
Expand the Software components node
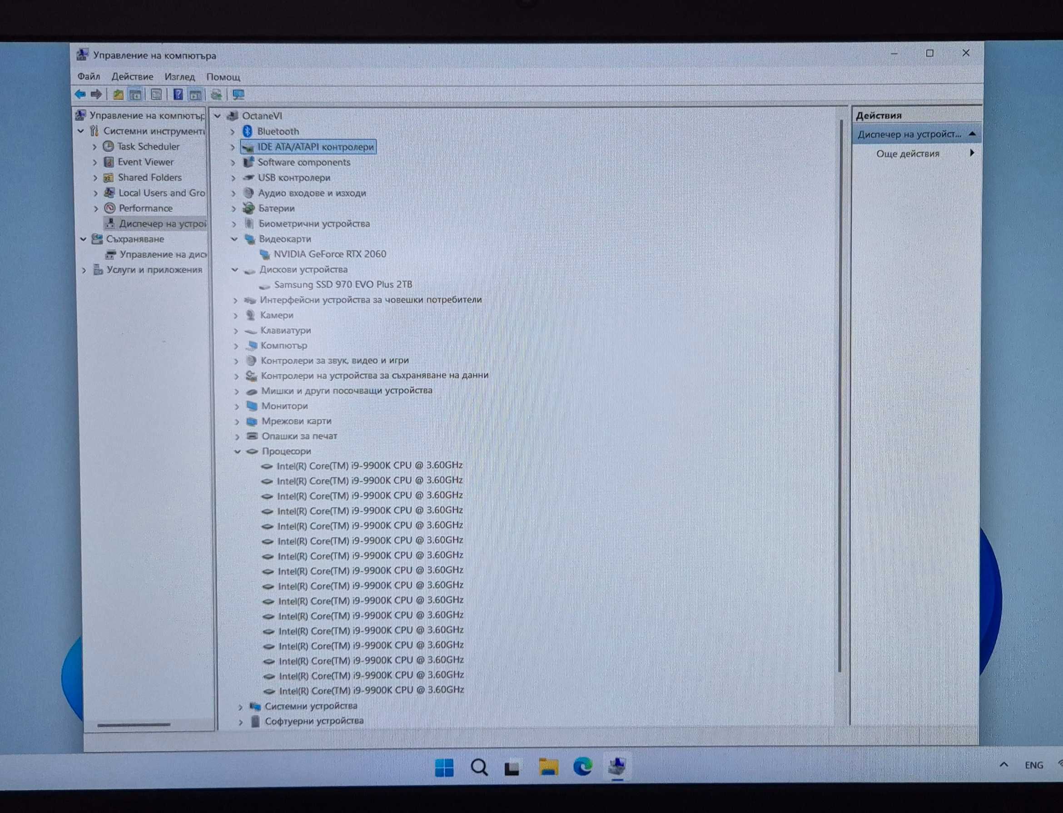click(x=233, y=163)
